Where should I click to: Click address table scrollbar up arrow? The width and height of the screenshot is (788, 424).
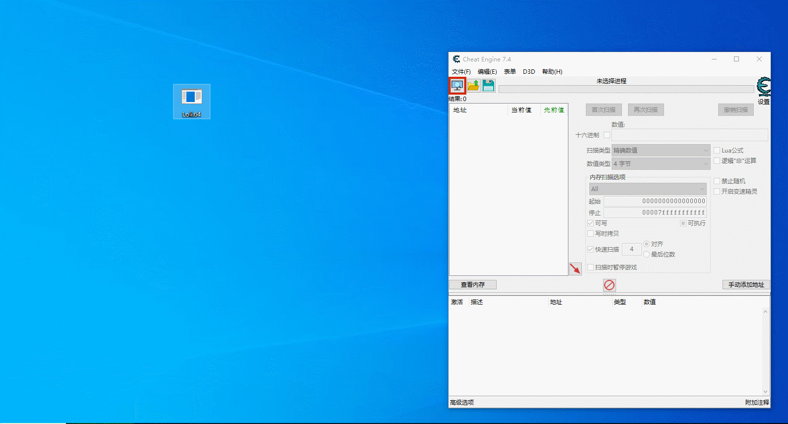tap(765, 312)
